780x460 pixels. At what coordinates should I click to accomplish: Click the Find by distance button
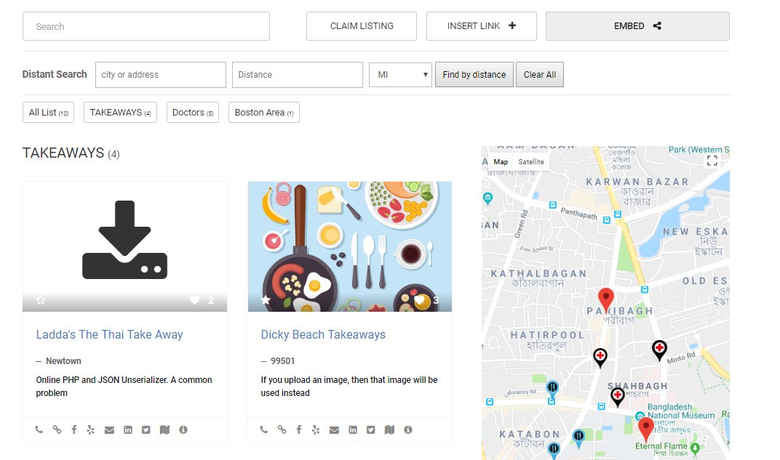tap(474, 75)
